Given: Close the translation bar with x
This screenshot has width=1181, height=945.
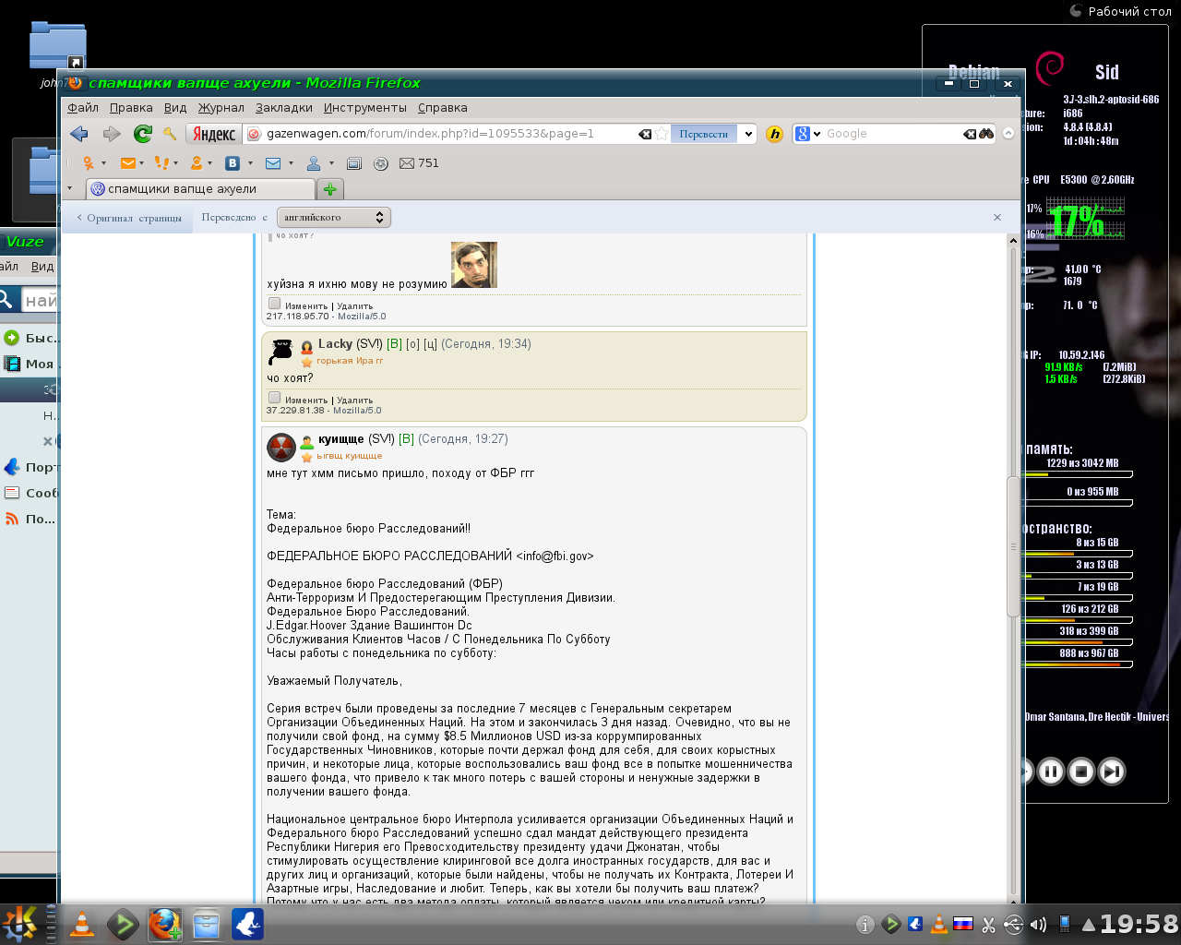Looking at the screenshot, I should (x=997, y=218).
